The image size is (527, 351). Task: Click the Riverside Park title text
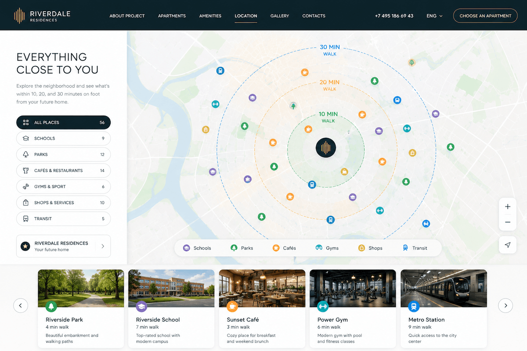pos(64,320)
